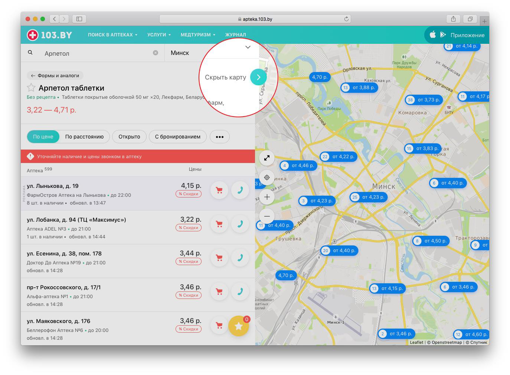Open a new Safari tab

coord(484,22)
